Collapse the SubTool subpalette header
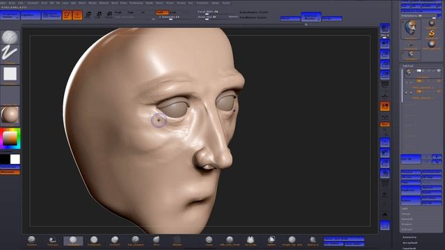Viewport: 445px width, 250px height. [408, 66]
